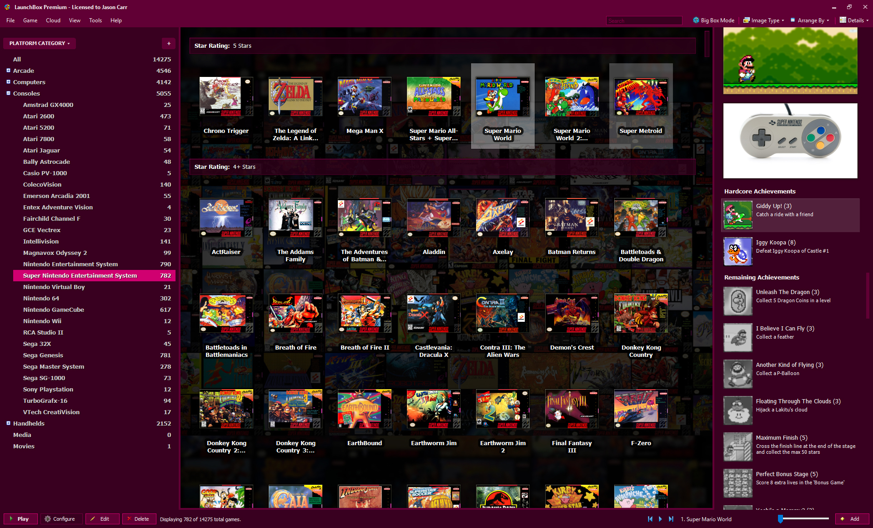Click the SNES controller image
This screenshot has width=873, height=528.
coord(790,141)
